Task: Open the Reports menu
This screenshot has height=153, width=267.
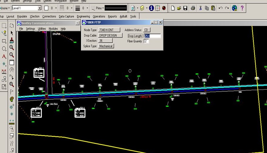Action: coord(112,16)
